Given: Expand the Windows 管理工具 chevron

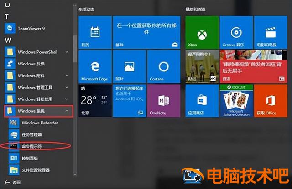Looking at the screenshot, I should pyautogui.click(x=67, y=87).
